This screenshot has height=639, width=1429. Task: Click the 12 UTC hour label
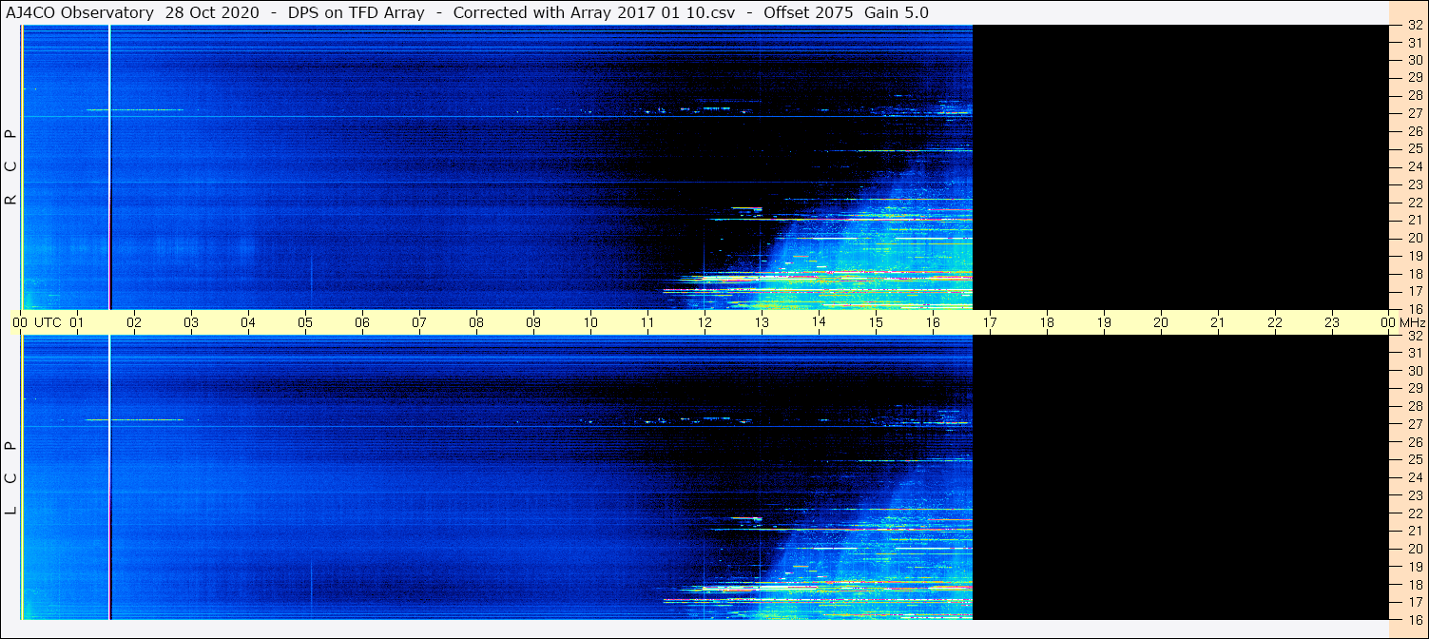(x=705, y=322)
